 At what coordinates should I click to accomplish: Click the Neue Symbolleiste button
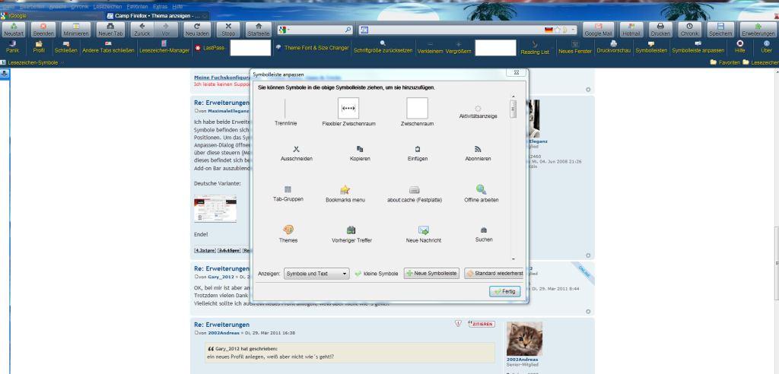(x=431, y=274)
